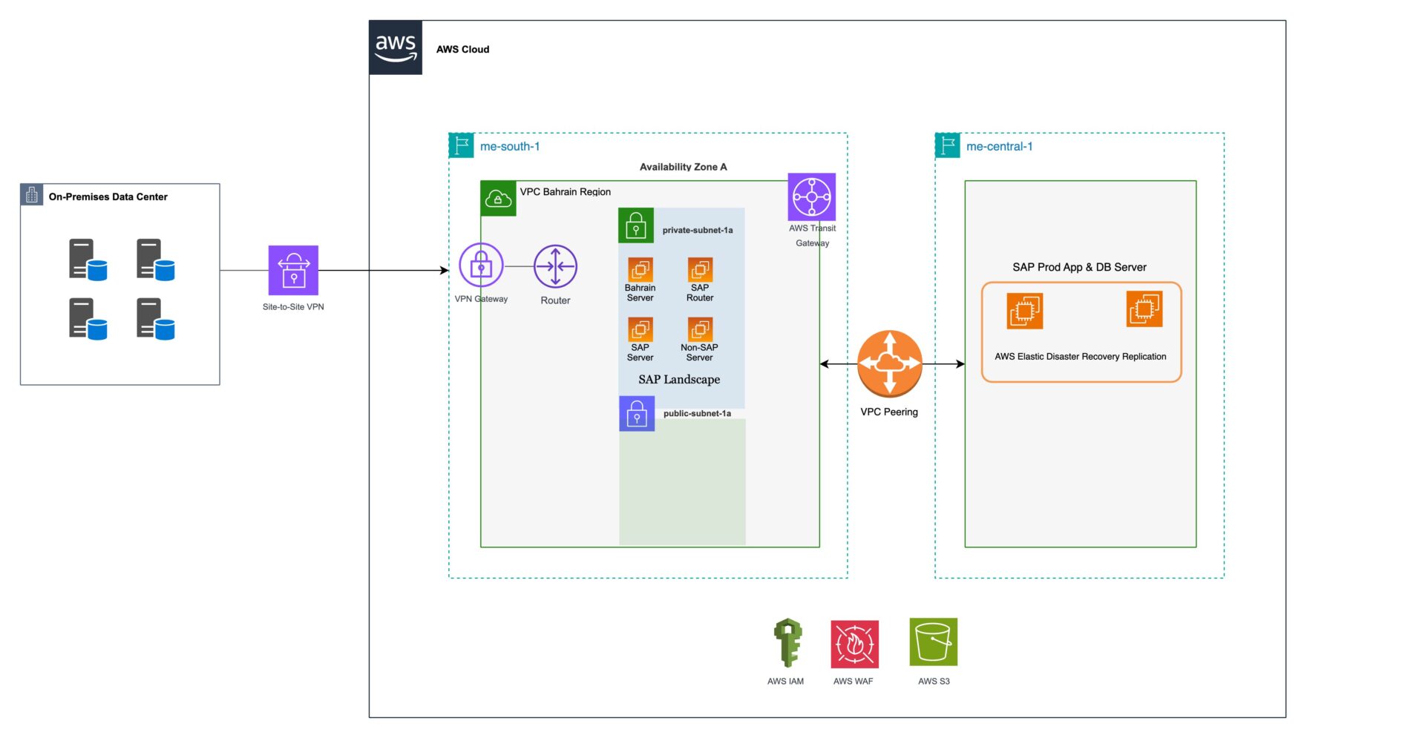The height and width of the screenshot is (738, 1425).
Task: Select the VPC Bahrain Region cloud icon
Action: tap(498, 199)
